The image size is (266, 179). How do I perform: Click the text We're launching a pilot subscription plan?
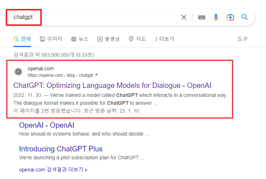pos(64,157)
